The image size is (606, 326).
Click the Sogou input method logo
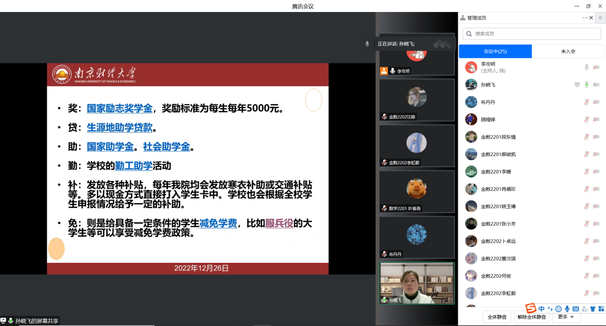pos(531,308)
